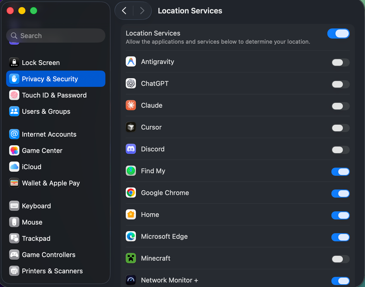Click the 'Trackpad' sidebar label
This screenshot has width=365, height=287.
pyautogui.click(x=36, y=238)
